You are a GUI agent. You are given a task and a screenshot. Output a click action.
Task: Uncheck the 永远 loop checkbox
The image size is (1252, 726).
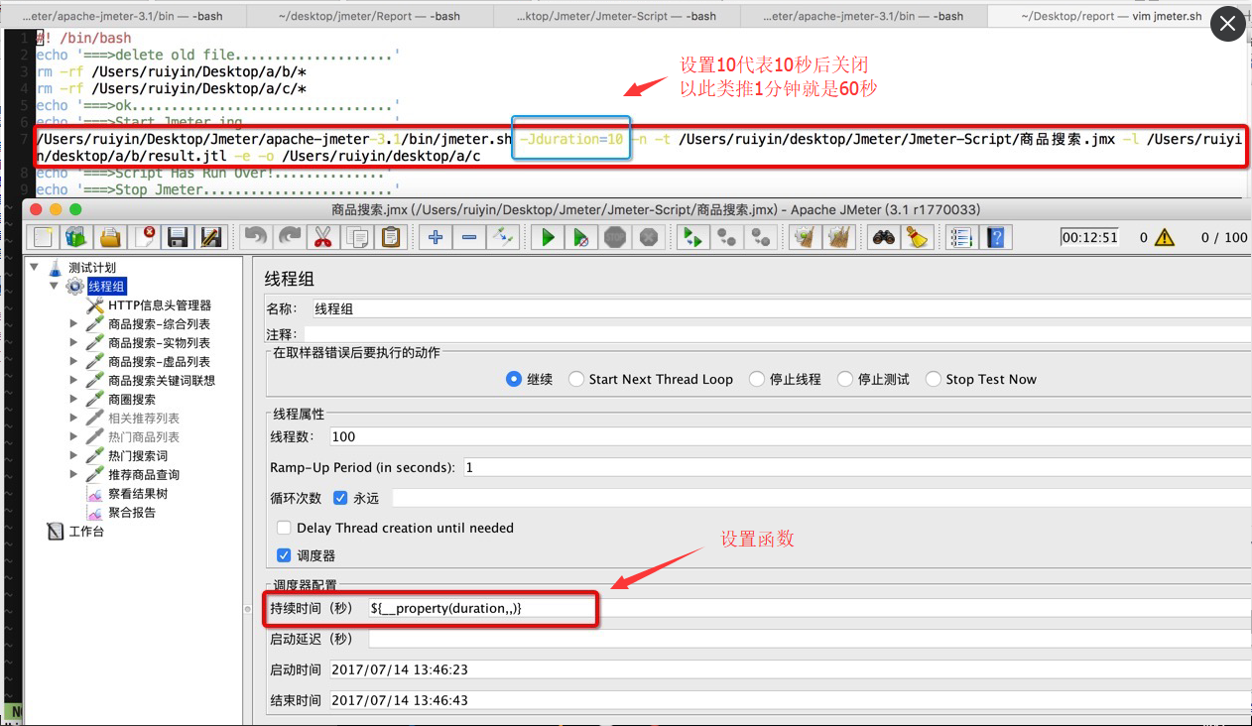(x=340, y=498)
